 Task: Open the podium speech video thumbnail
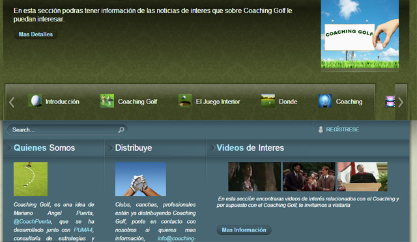pyautogui.click(x=362, y=177)
